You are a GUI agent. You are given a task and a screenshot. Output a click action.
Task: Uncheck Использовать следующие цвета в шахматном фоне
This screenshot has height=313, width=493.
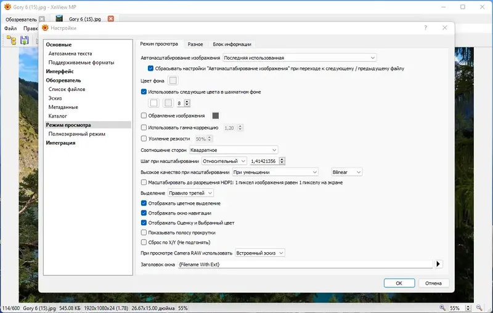point(144,92)
